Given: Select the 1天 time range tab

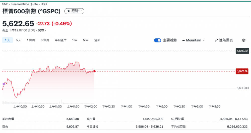Looking at the screenshot, I should click(x=7, y=40).
